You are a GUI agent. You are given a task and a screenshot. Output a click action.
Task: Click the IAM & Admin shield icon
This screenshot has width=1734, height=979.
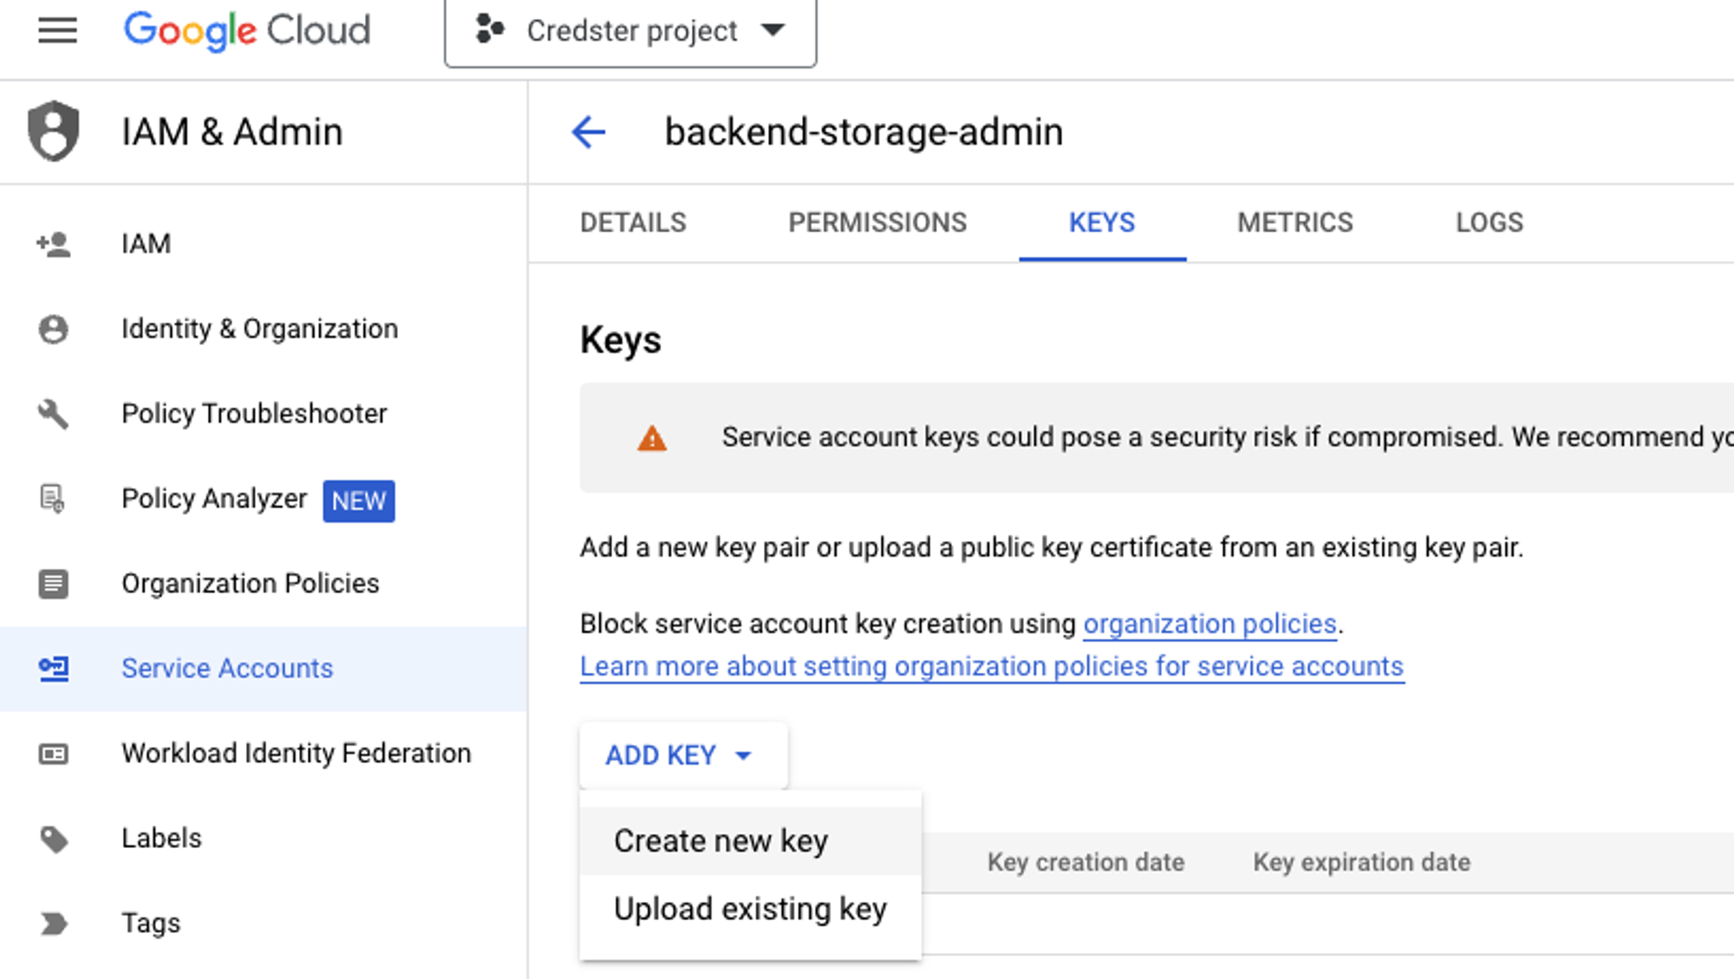(x=52, y=131)
